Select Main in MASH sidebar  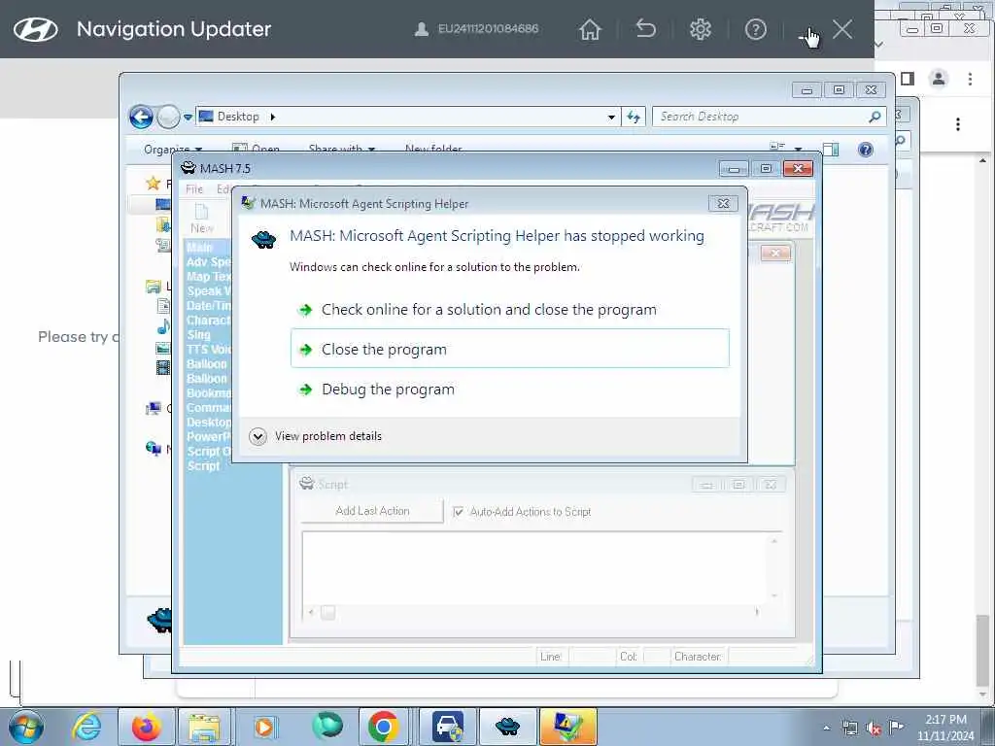[199, 247]
